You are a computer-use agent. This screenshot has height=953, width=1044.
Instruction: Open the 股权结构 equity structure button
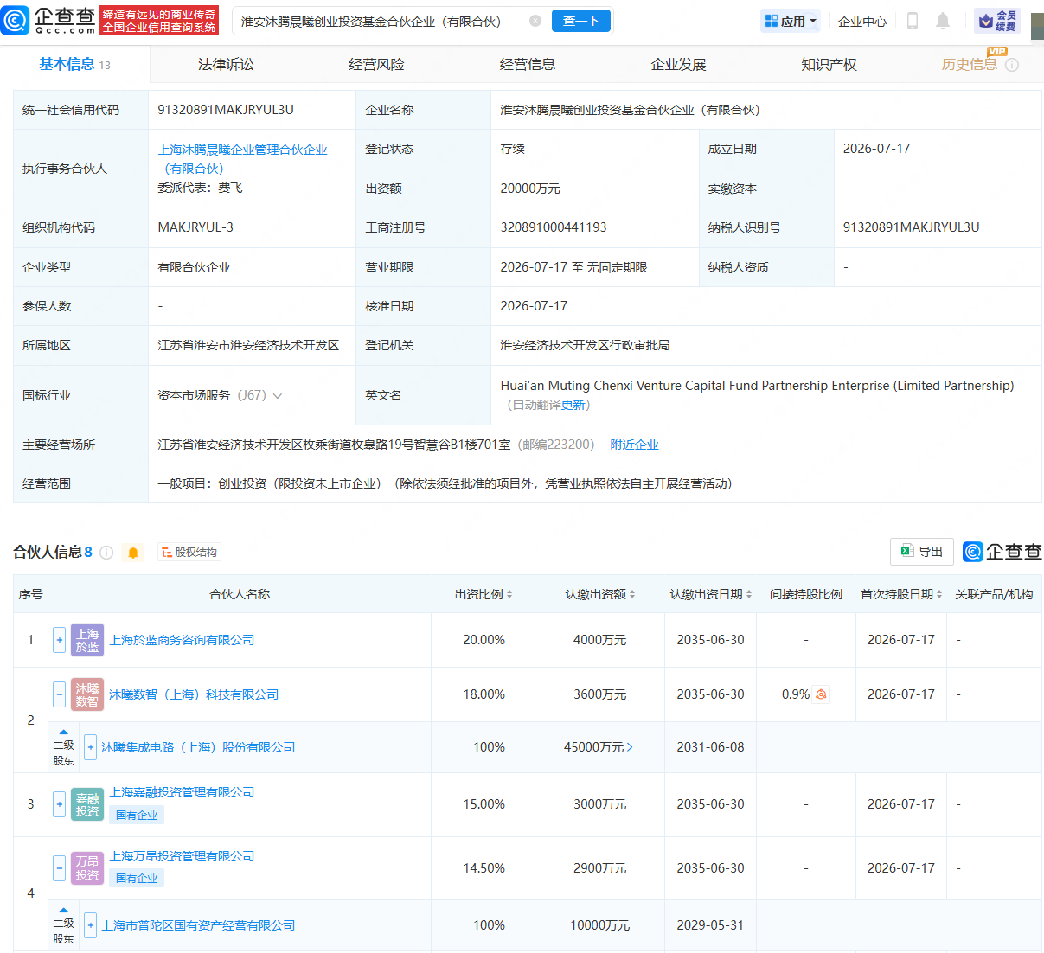[x=189, y=553]
